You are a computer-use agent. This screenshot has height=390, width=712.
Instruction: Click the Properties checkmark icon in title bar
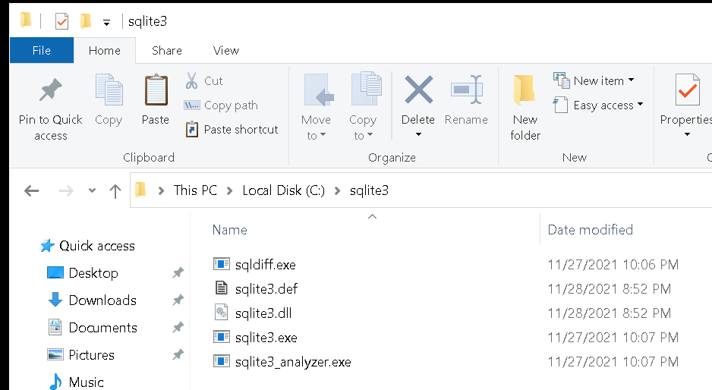coord(61,21)
